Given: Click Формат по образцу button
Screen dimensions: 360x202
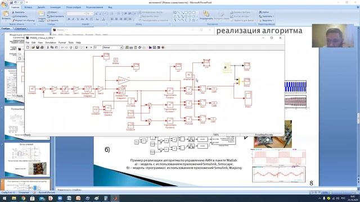Looking at the screenshot, I should click(x=24, y=20).
